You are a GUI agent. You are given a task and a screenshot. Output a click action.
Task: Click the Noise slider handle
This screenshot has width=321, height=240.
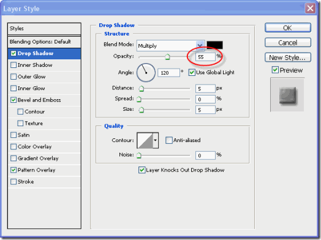pyautogui.click(x=139, y=156)
